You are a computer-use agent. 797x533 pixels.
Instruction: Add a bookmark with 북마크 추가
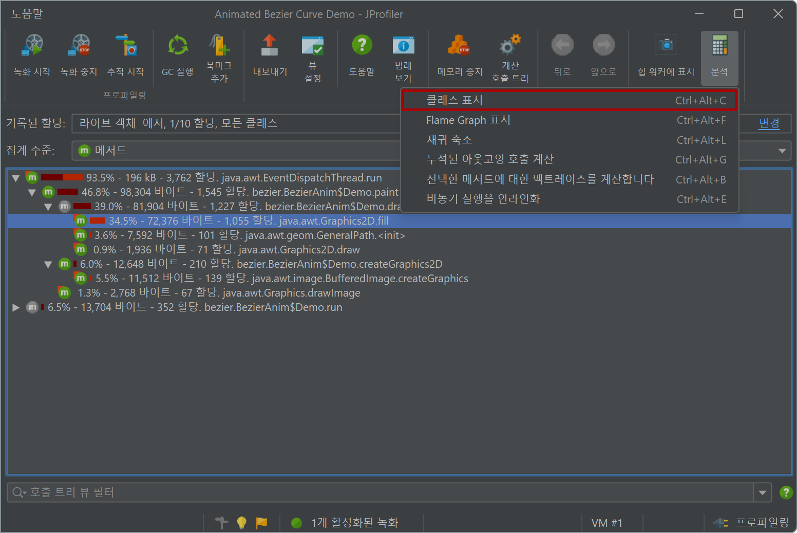[x=219, y=58]
